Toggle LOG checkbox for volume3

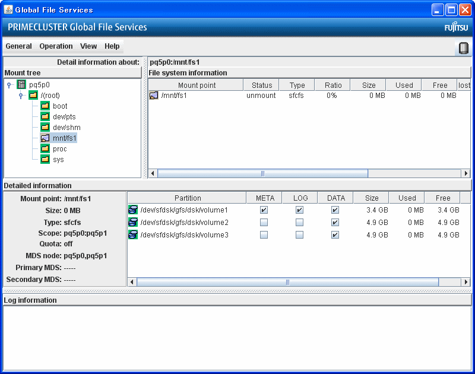tap(300, 235)
